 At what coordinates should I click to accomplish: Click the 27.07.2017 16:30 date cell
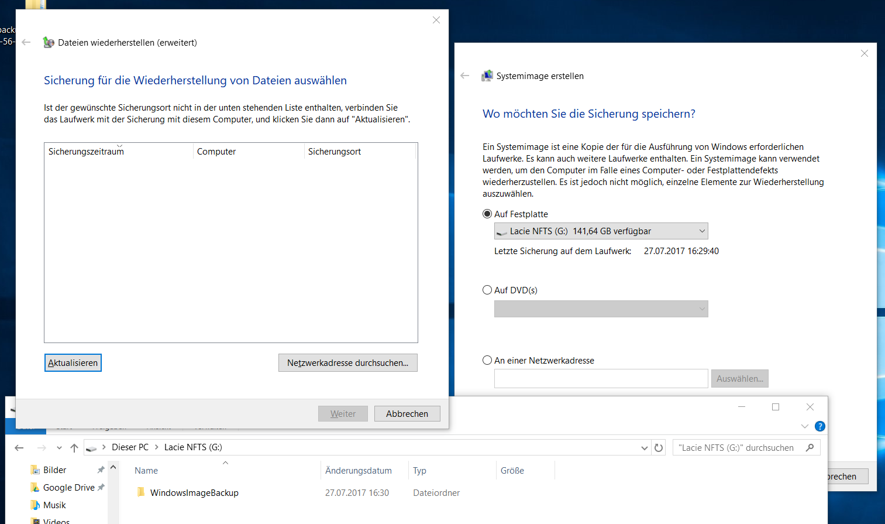pyautogui.click(x=357, y=492)
